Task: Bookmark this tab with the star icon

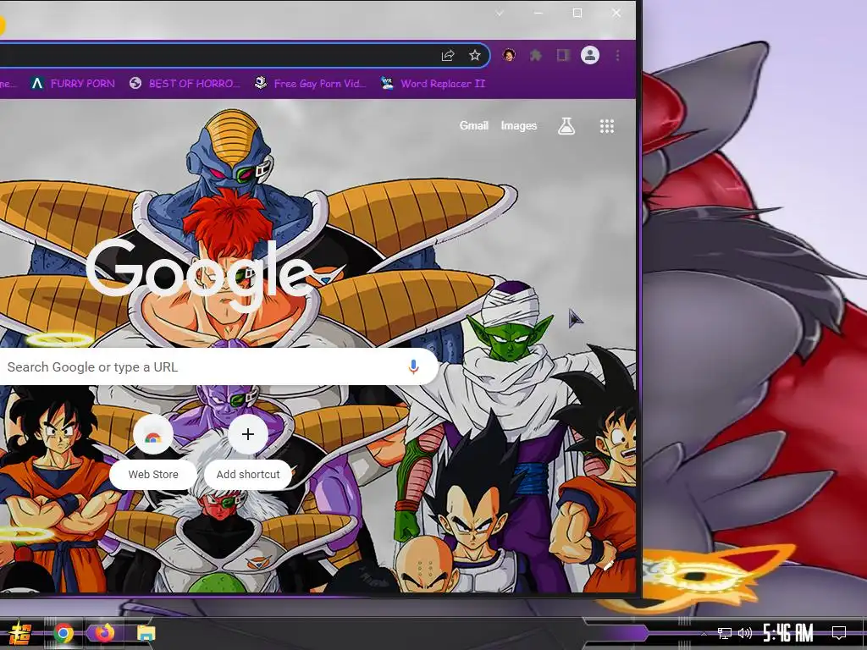Action: [x=475, y=55]
